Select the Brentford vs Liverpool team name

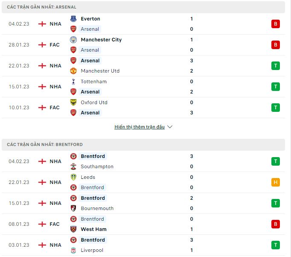93,240
